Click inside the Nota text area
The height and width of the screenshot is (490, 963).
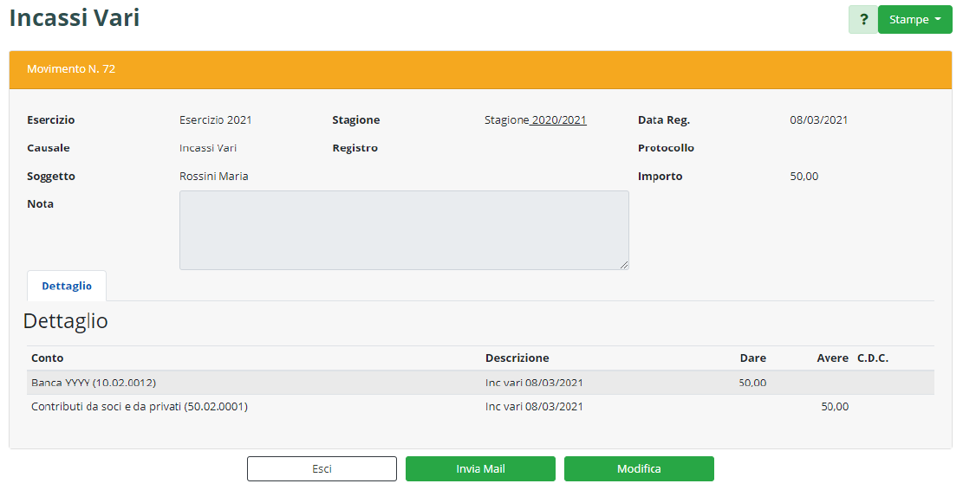pos(403,229)
